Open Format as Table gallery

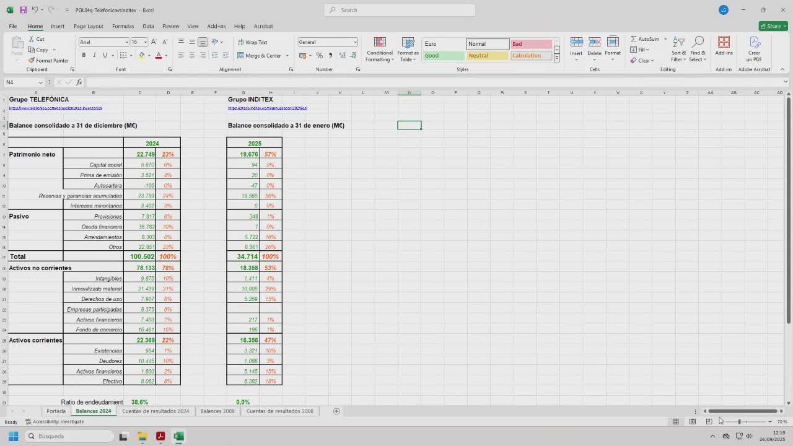(x=408, y=48)
